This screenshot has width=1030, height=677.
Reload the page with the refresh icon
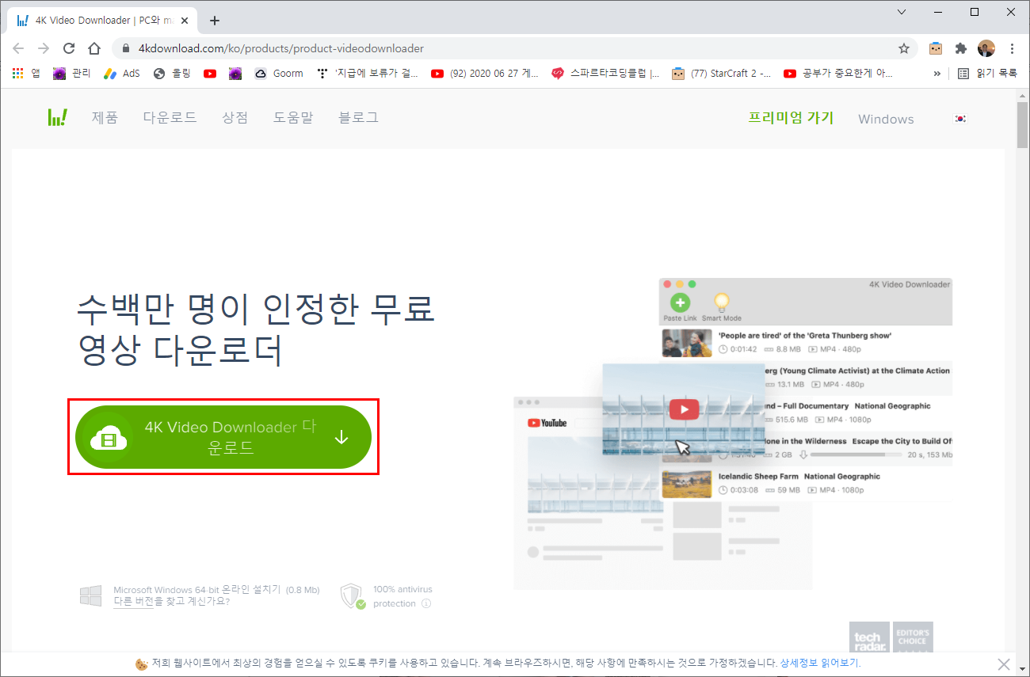click(69, 48)
